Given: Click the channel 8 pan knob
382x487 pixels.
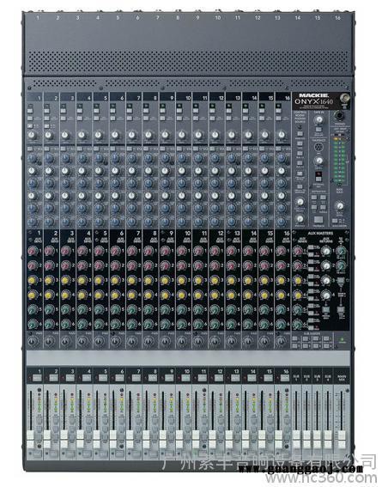Looking at the screenshot, I should coord(149,341).
